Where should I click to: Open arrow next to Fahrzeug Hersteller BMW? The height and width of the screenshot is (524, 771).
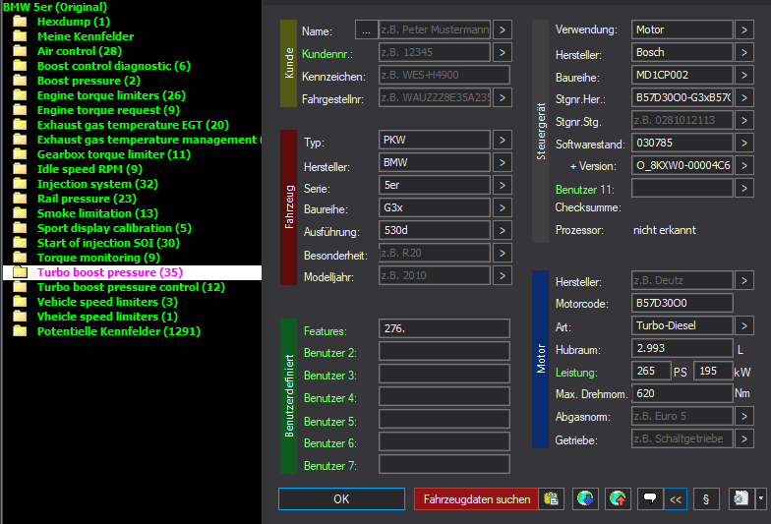coord(502,163)
